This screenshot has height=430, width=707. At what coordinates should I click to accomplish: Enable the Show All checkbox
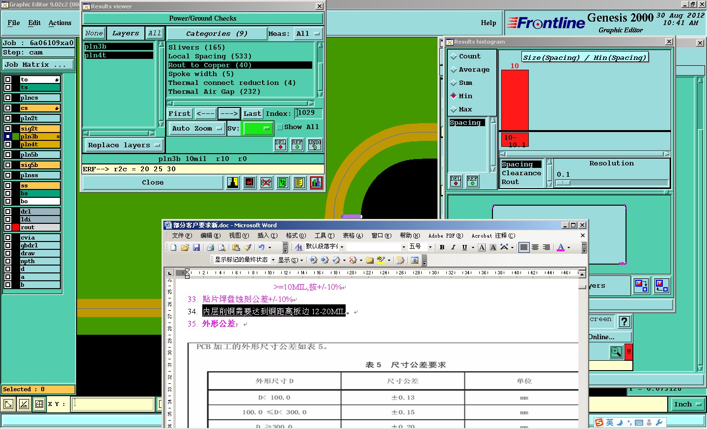(x=280, y=127)
